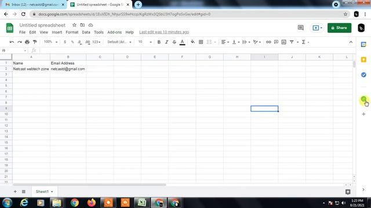Redo the last action

pos(19,42)
